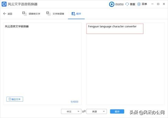Open the momo account link
The image size is (168, 118).
119,4
